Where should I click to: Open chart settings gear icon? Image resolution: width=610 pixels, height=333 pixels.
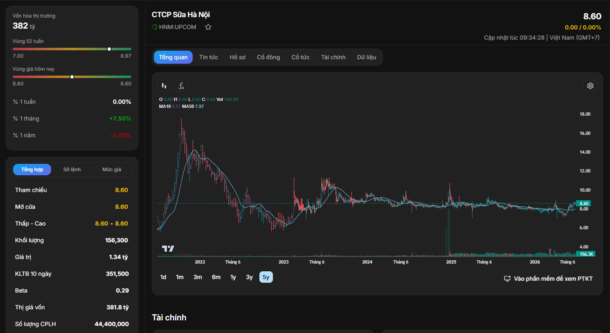point(590,86)
